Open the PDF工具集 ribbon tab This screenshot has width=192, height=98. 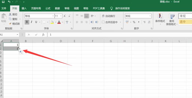99,8
